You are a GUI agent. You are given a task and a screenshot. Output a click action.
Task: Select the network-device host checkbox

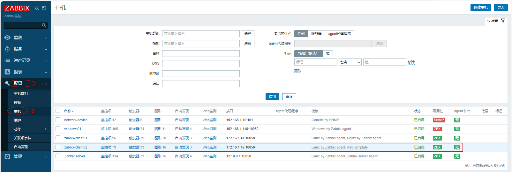58,120
